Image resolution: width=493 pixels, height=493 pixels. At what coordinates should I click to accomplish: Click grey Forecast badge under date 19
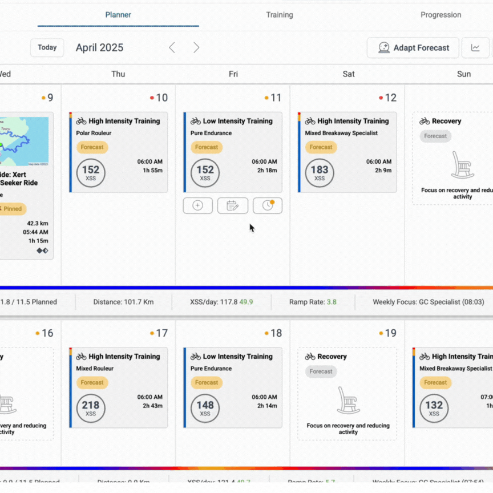coord(321,371)
